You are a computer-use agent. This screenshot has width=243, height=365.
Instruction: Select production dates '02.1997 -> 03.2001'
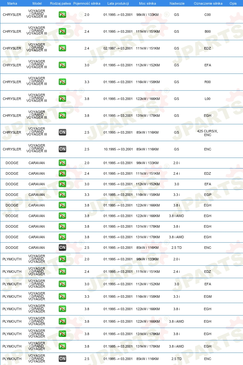pos(118,48)
